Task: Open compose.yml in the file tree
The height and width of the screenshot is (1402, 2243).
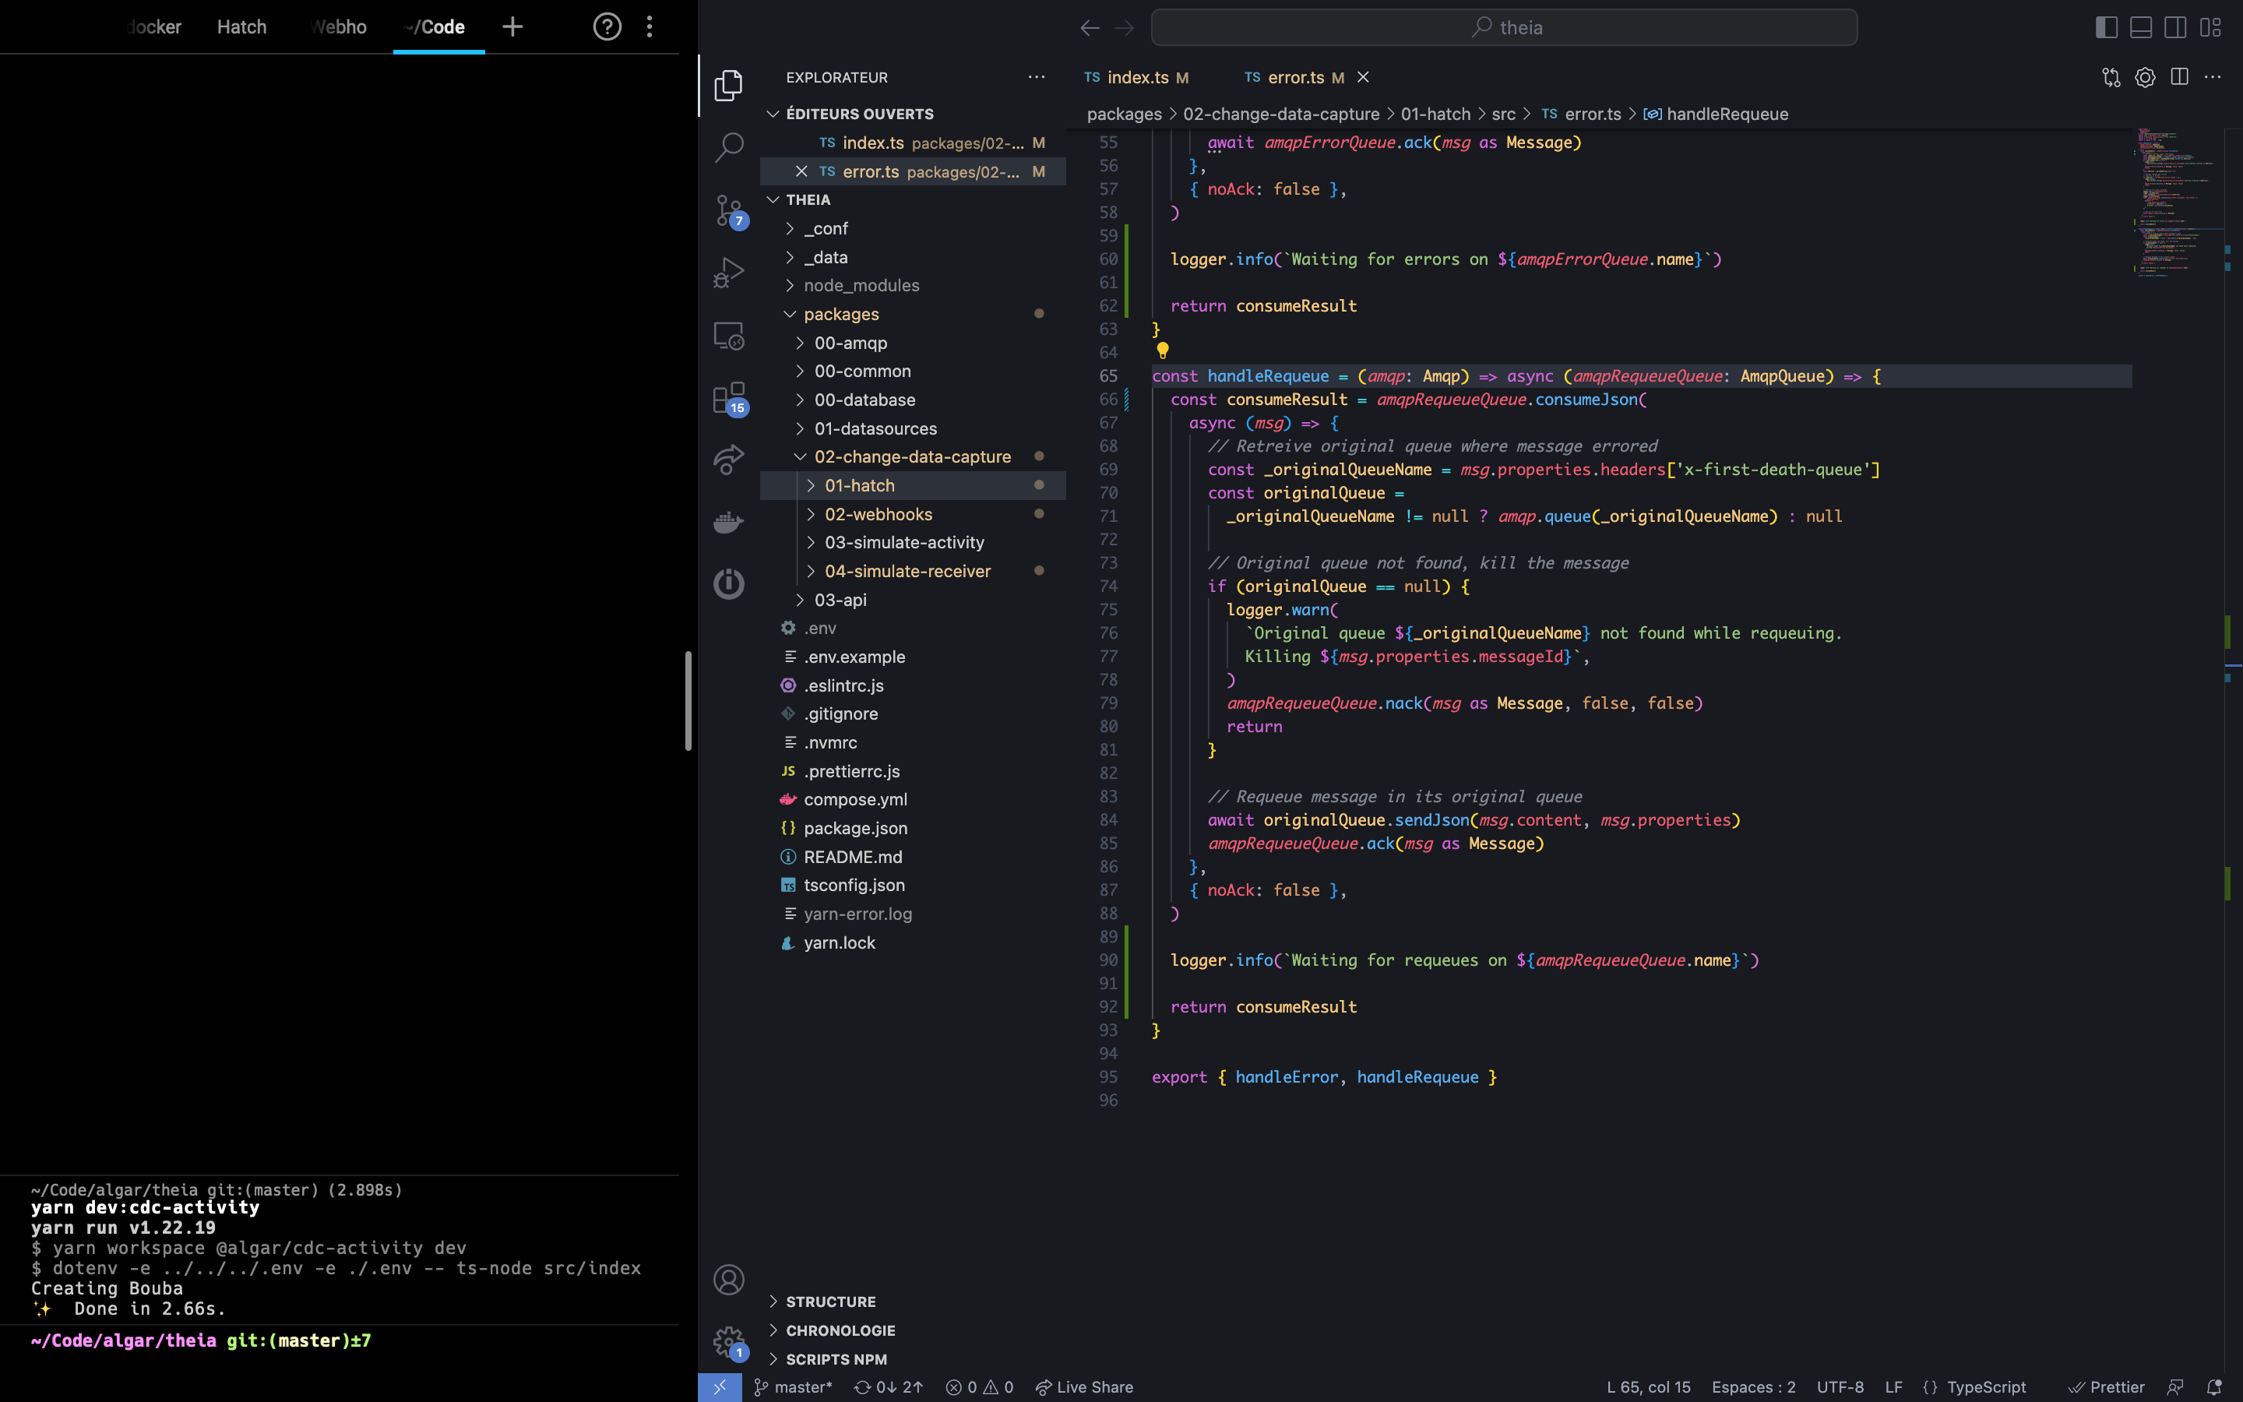Action: point(913,799)
